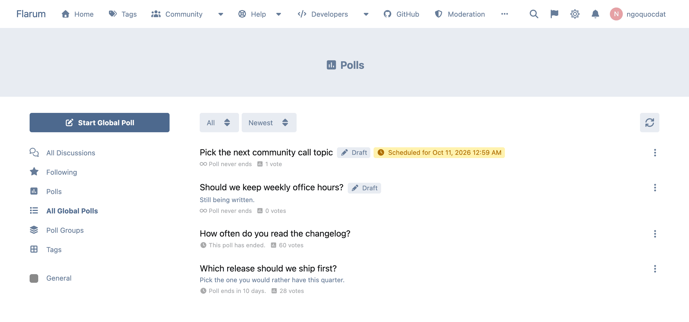This screenshot has width=689, height=322.
Task: Go to Home in the header
Action: (78, 14)
